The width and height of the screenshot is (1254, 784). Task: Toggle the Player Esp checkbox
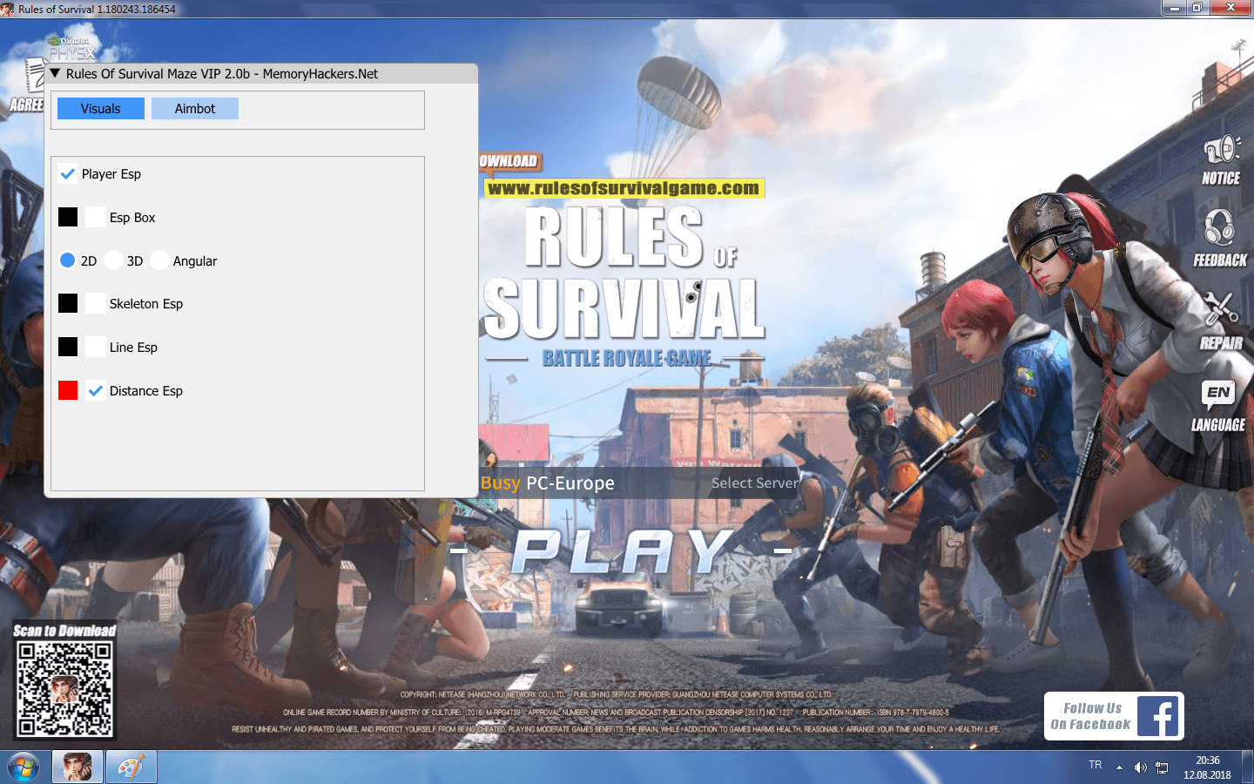tap(68, 173)
